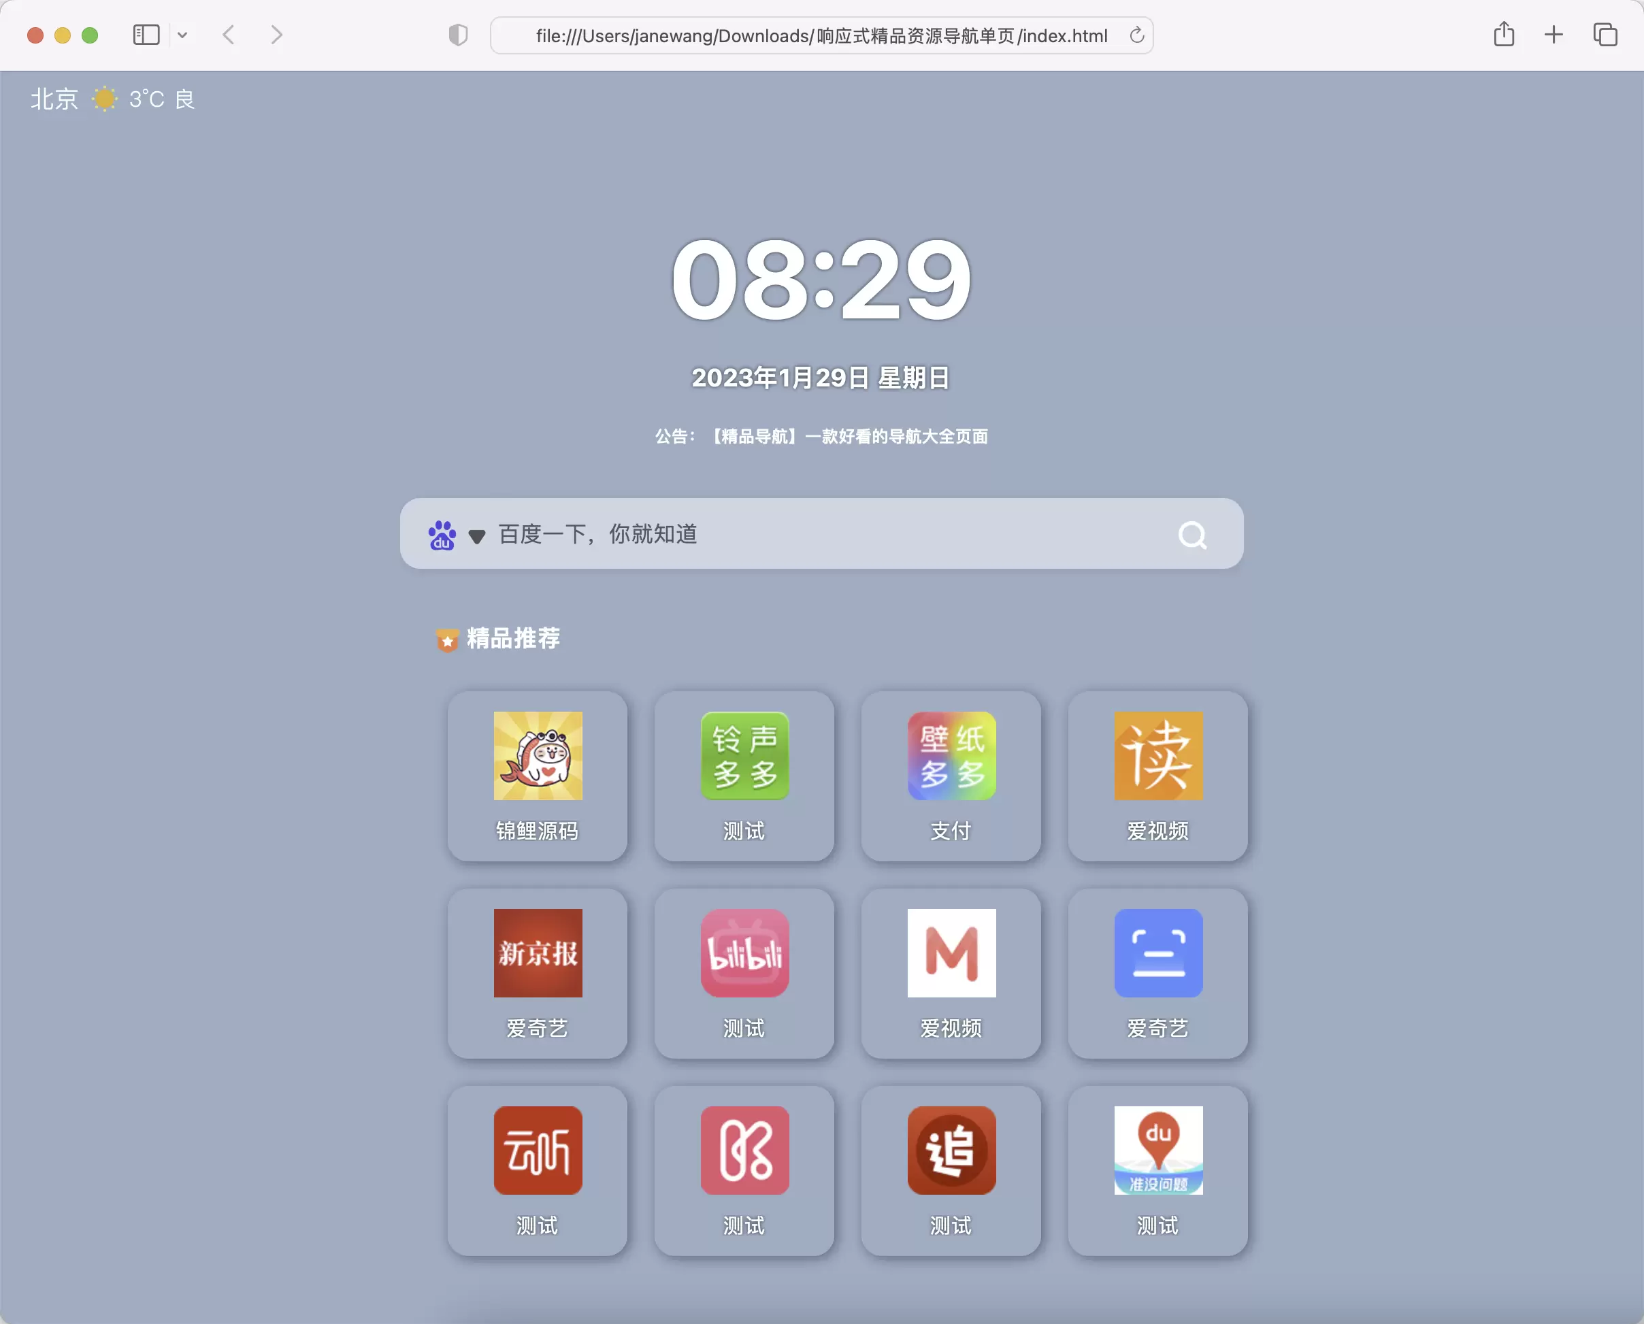Click the 公告 announcement text line
Viewport: 1644px width, 1324px height.
click(x=821, y=436)
